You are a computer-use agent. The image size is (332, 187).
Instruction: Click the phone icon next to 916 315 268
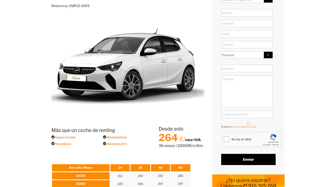245,186
